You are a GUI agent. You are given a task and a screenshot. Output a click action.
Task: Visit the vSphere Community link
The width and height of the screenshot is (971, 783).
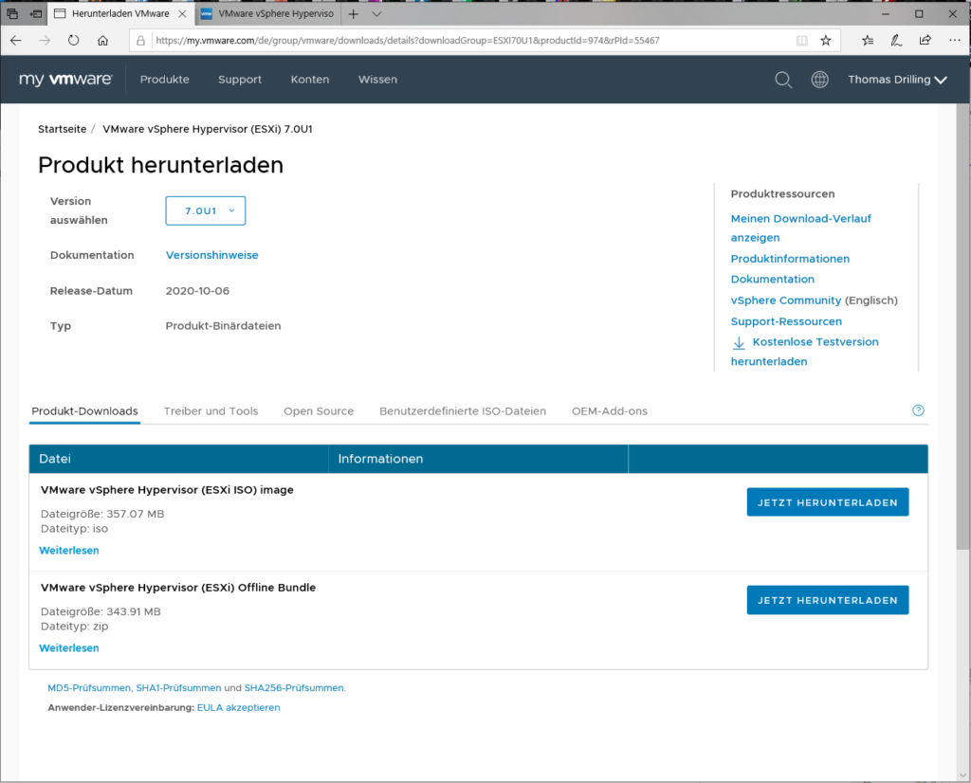click(x=786, y=300)
